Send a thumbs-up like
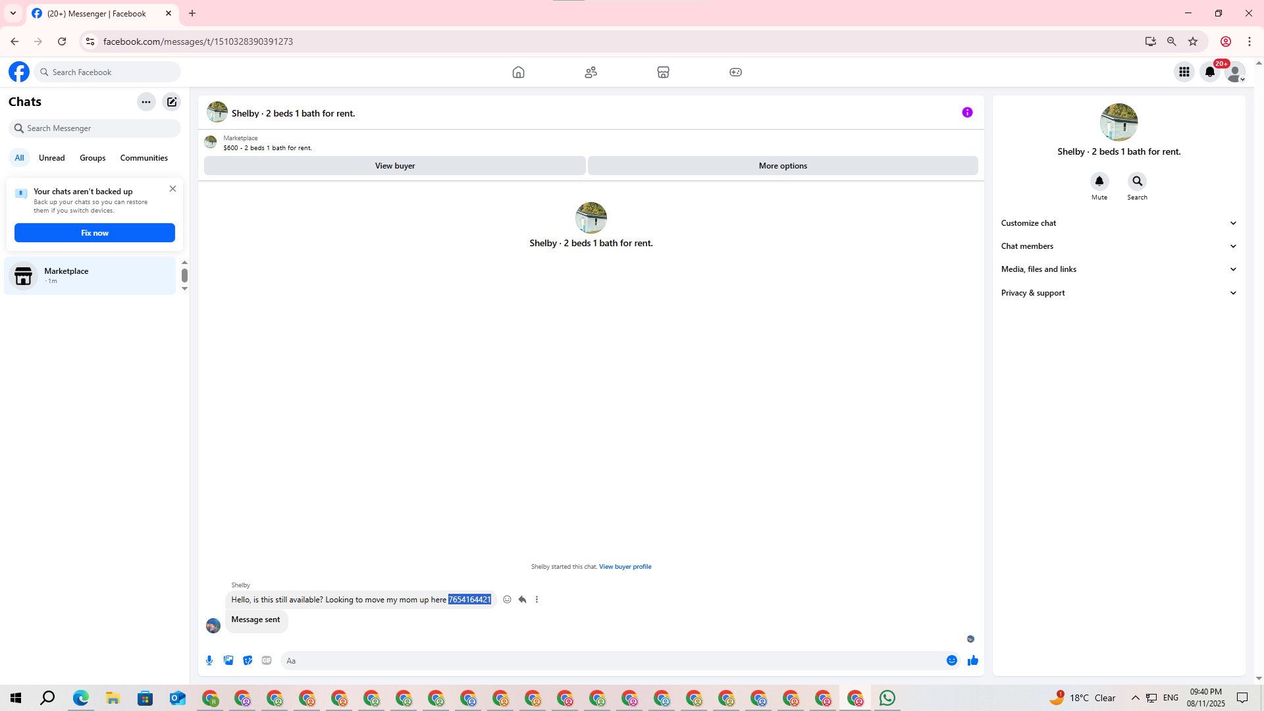This screenshot has height=711, width=1264. (x=972, y=660)
